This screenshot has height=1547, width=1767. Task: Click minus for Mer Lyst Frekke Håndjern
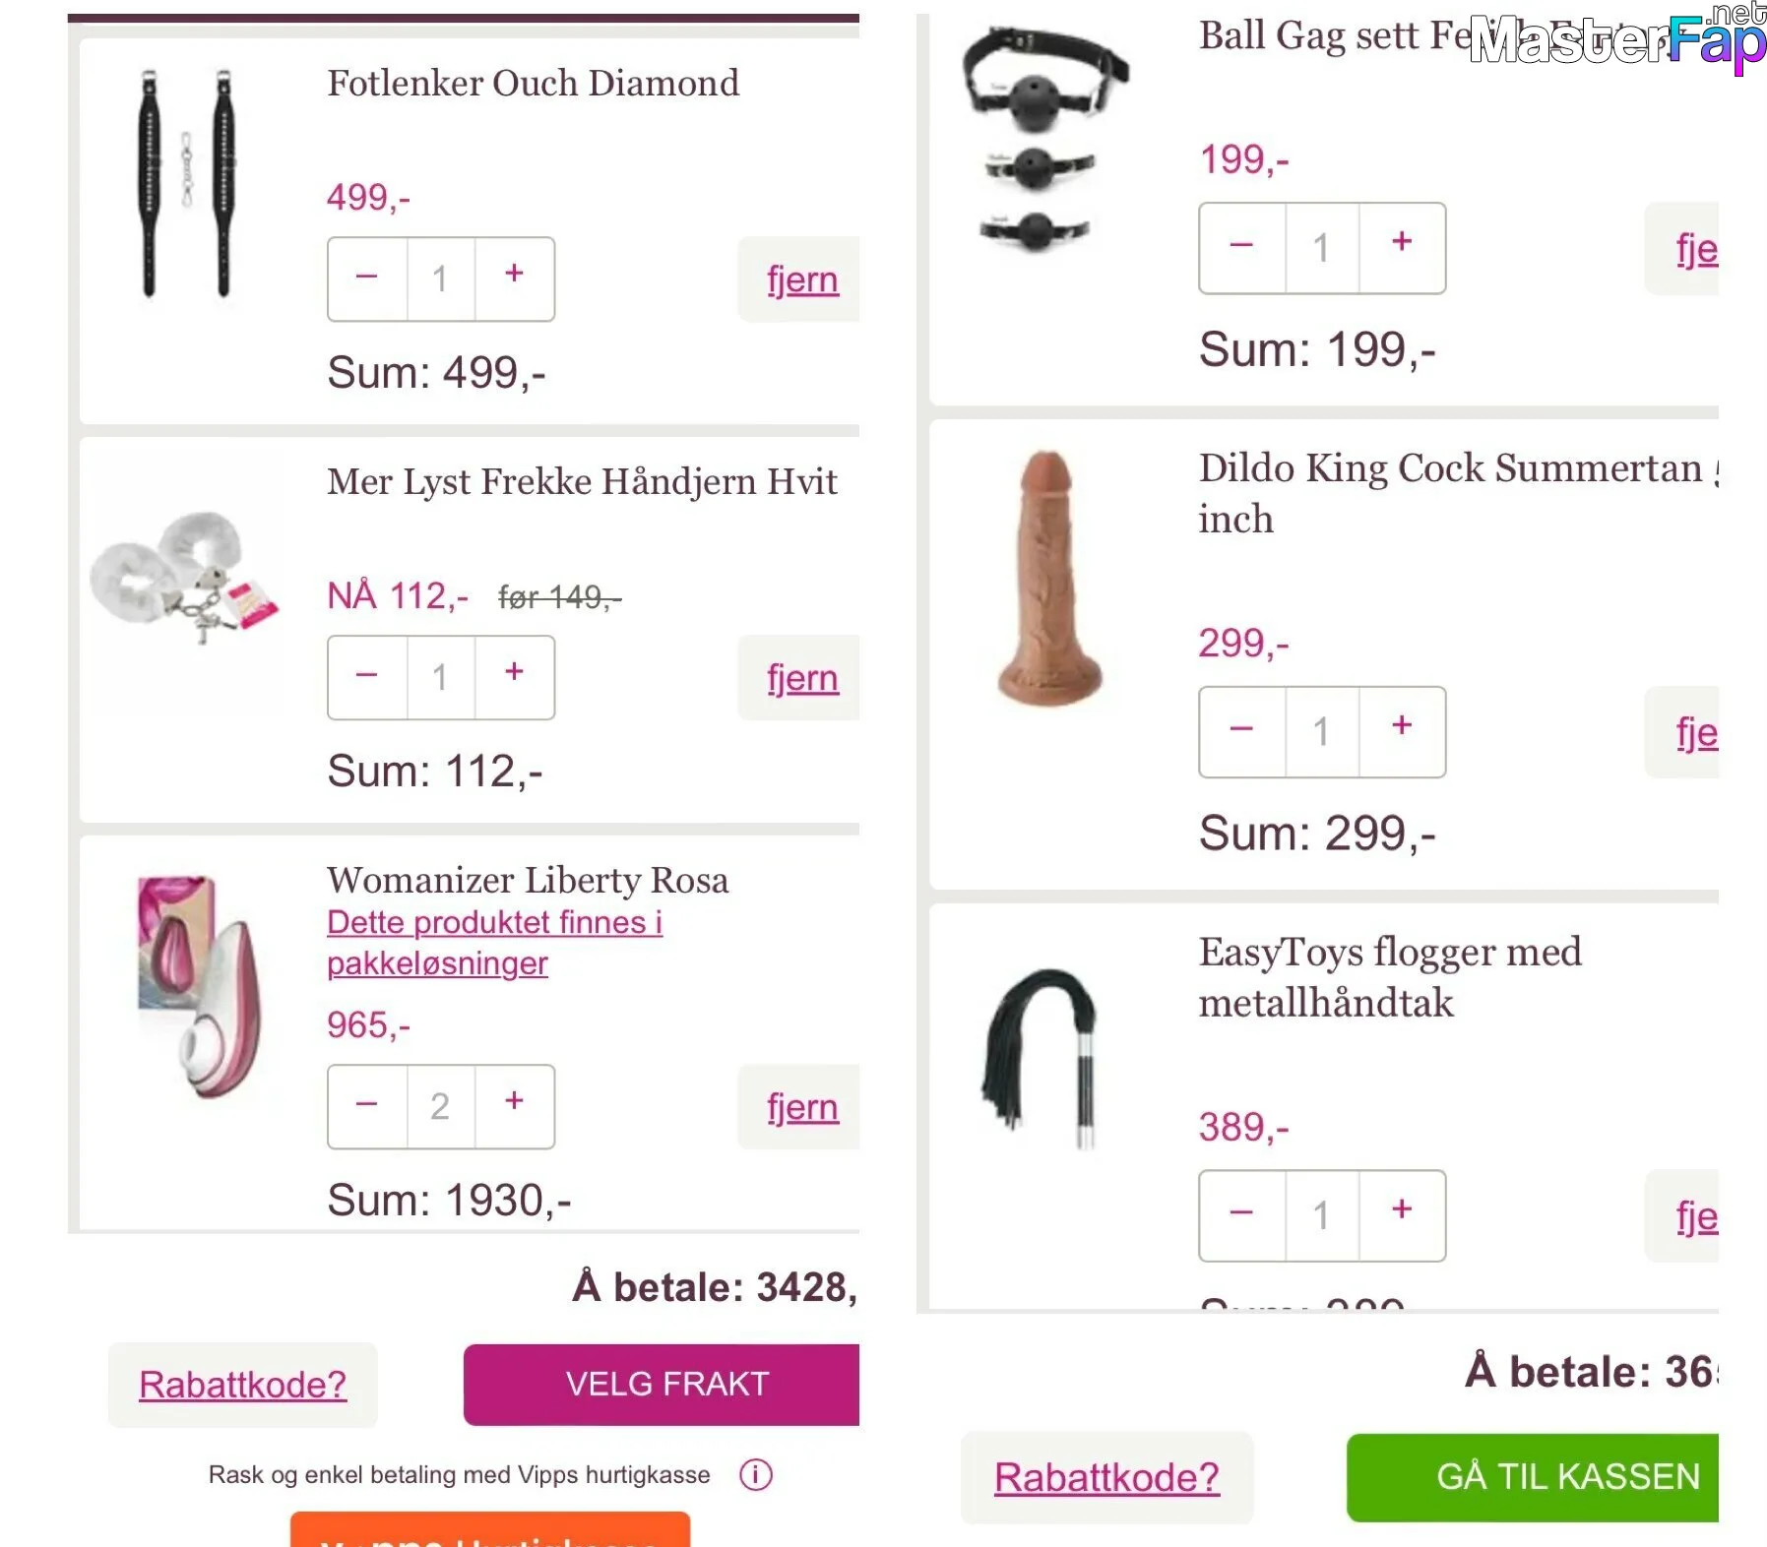(367, 677)
